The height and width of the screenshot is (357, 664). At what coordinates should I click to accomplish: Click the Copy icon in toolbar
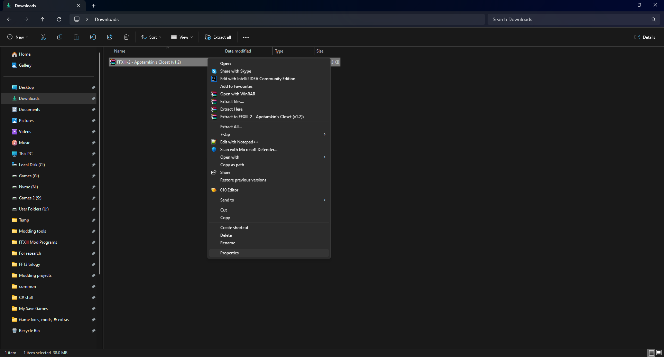tap(60, 37)
